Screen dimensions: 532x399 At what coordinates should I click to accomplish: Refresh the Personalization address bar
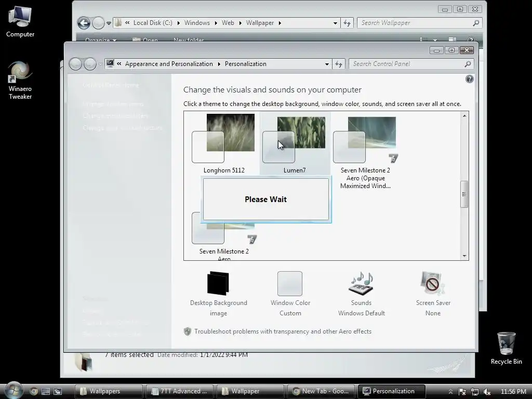click(x=339, y=64)
